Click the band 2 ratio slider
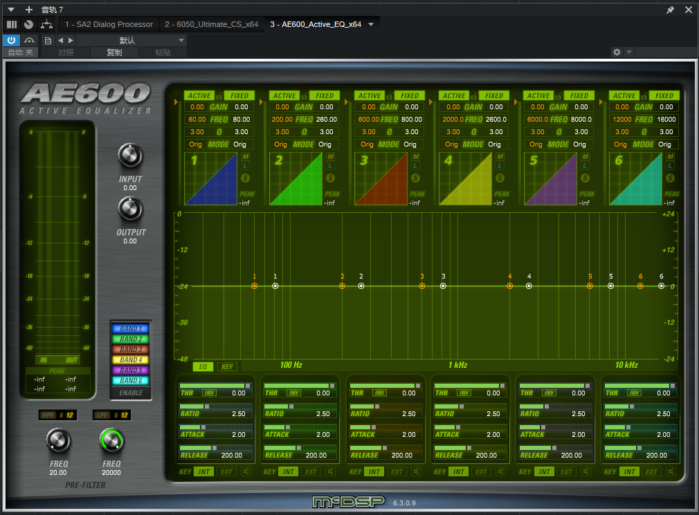The height and width of the screenshot is (515, 699). point(300,406)
